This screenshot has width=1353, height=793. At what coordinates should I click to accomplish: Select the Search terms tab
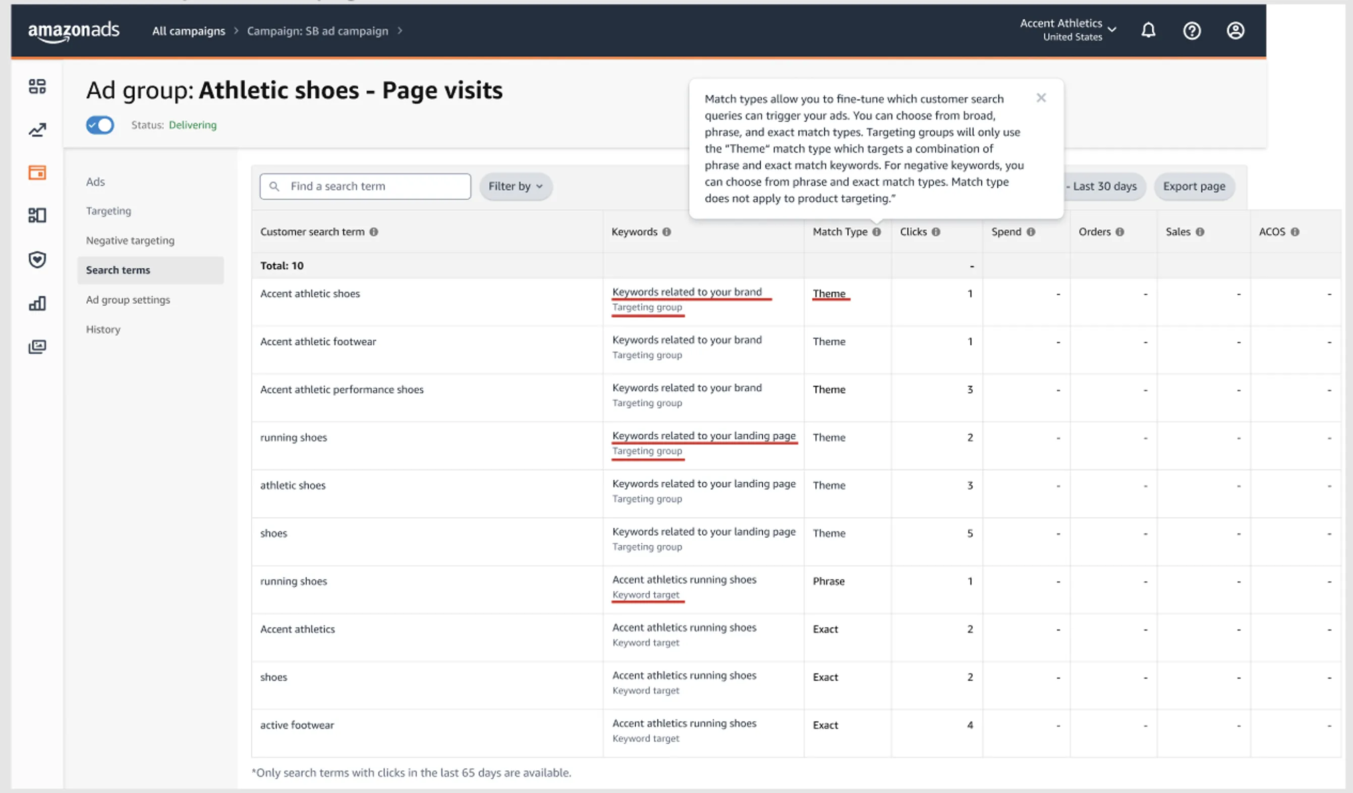(x=150, y=270)
